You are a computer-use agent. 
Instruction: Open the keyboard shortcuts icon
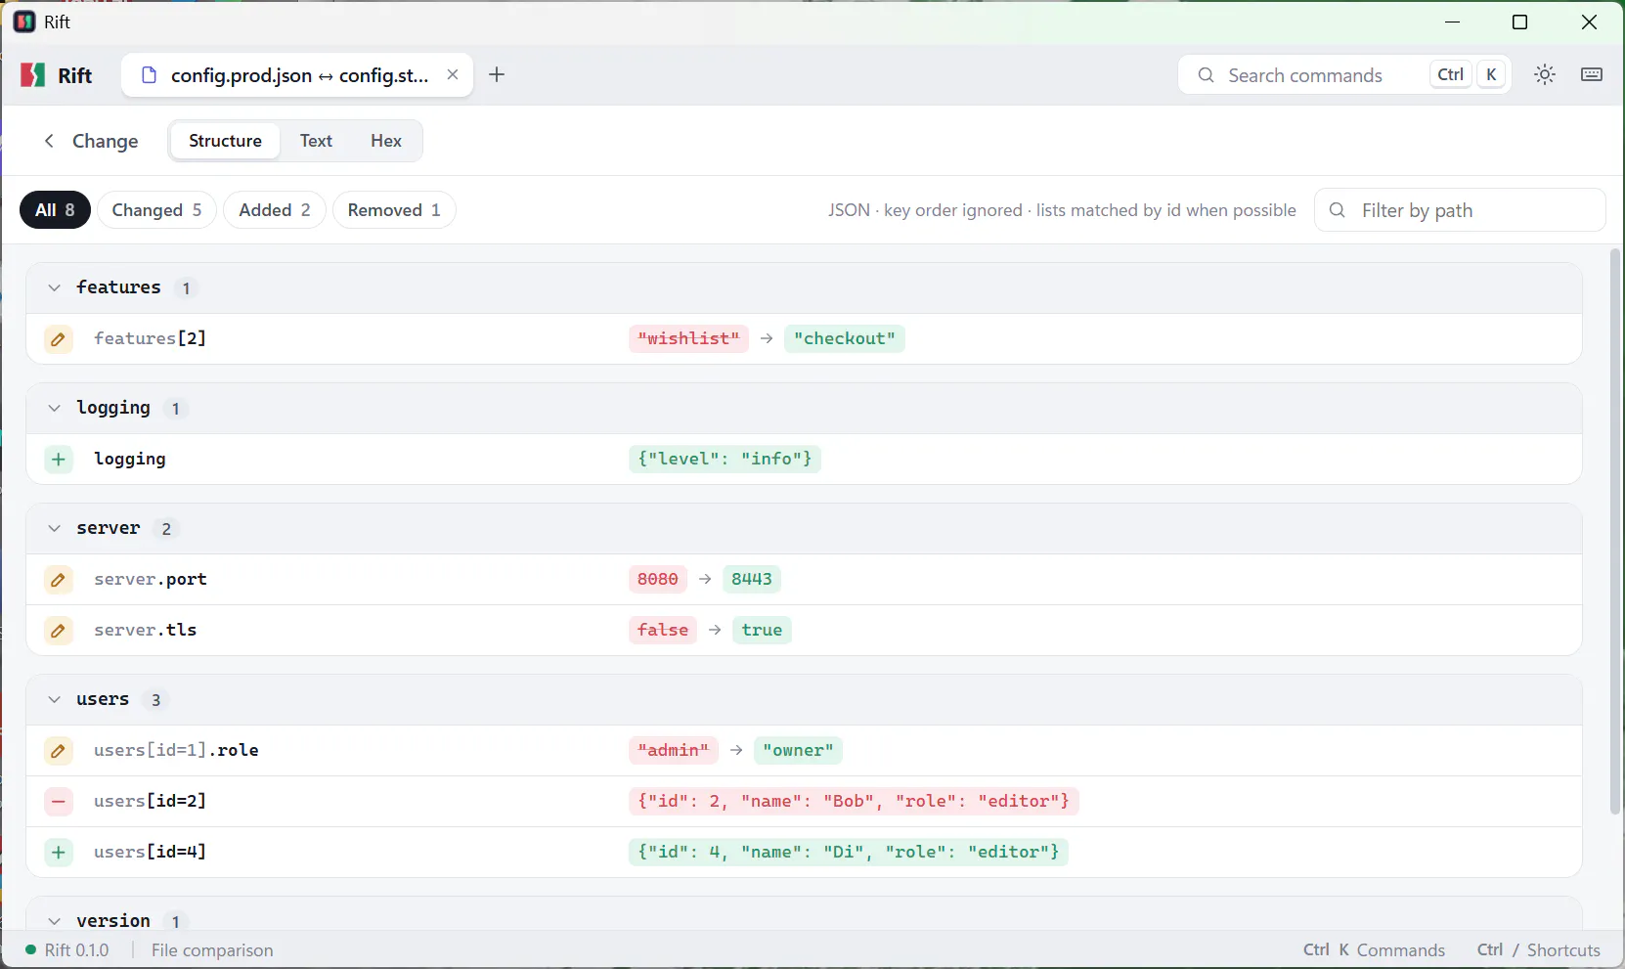point(1592,74)
